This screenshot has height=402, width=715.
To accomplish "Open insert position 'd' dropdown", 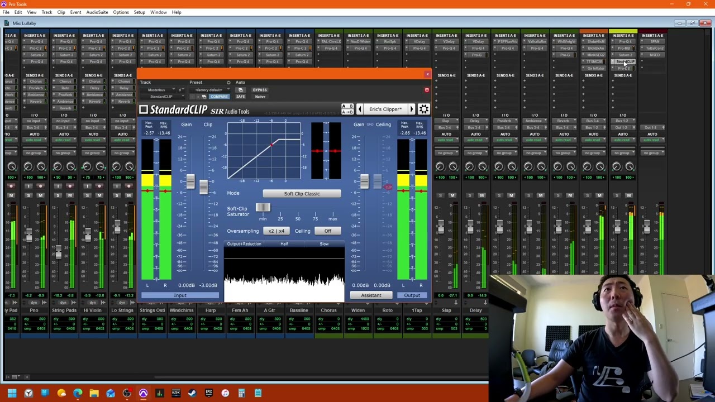I will click(181, 90).
